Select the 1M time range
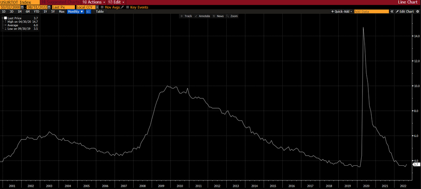421x189 pixels. click(x=20, y=12)
